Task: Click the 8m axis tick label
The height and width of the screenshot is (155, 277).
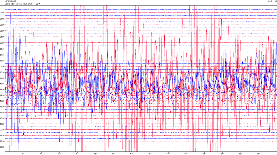Action: pos(78,154)
